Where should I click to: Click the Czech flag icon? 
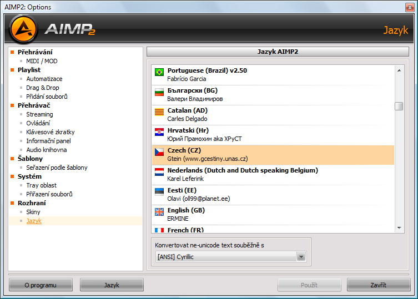pyautogui.click(x=159, y=152)
